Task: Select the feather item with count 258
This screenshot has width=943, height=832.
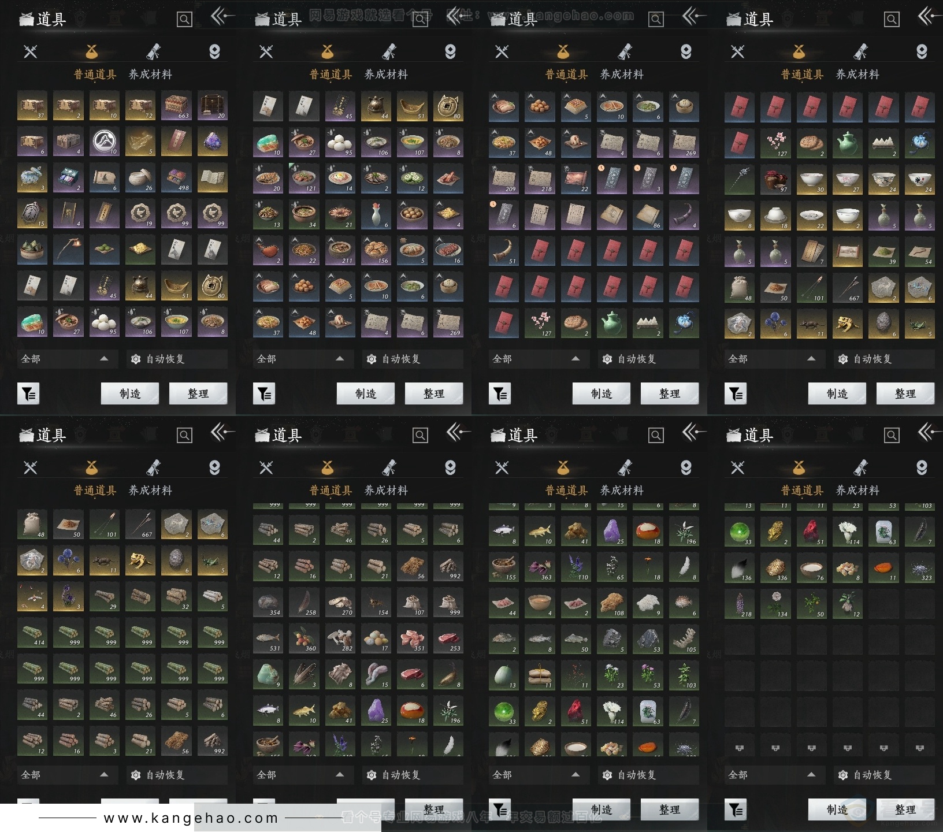Action: (304, 603)
